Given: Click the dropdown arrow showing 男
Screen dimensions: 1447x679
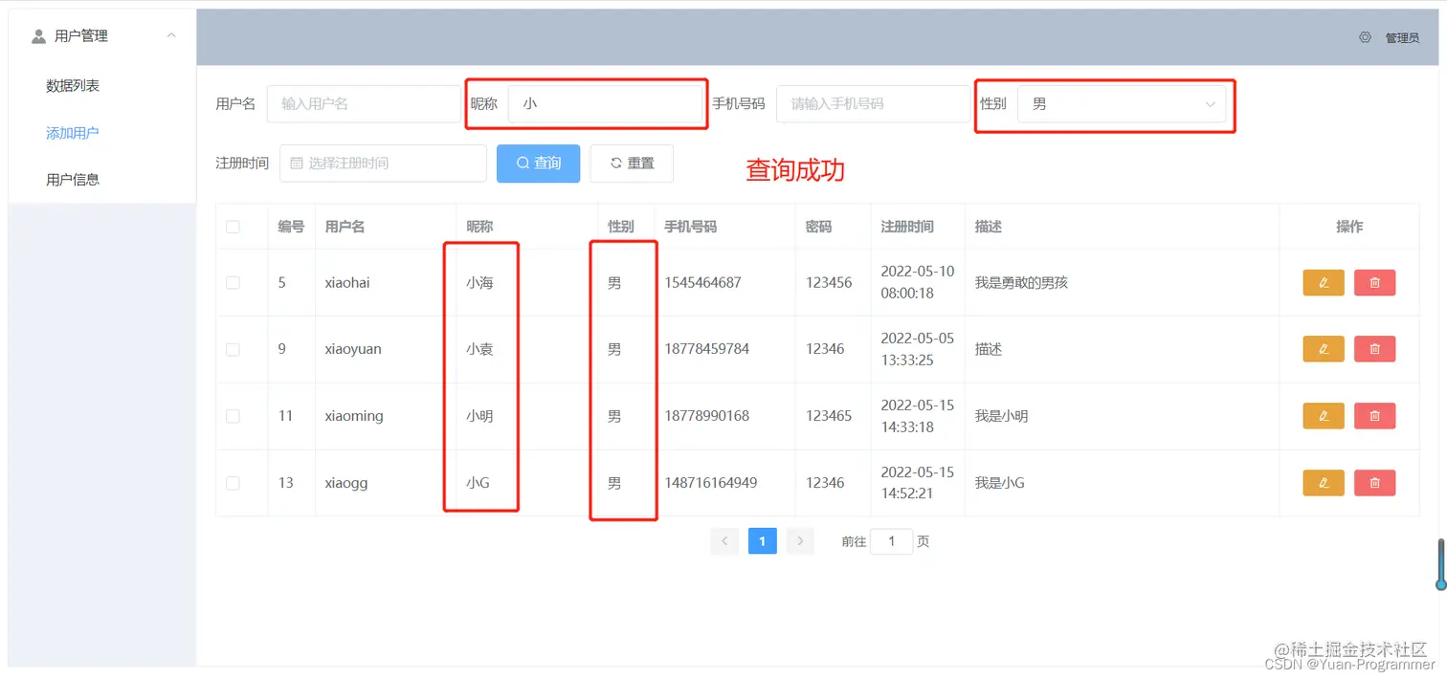Looking at the screenshot, I should click(1210, 104).
